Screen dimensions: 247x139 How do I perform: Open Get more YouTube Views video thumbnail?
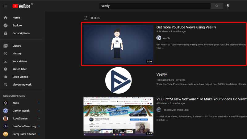tap(118, 44)
